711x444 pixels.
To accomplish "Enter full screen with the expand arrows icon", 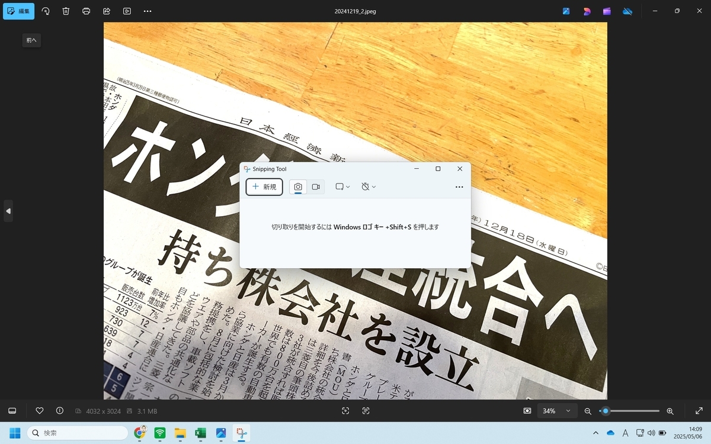I will [699, 411].
